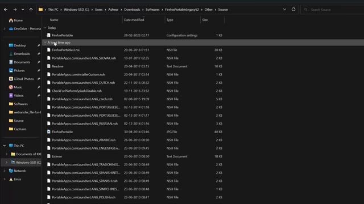Open address bar history dropdown
The width and height of the screenshot is (364, 204).
(284, 10)
